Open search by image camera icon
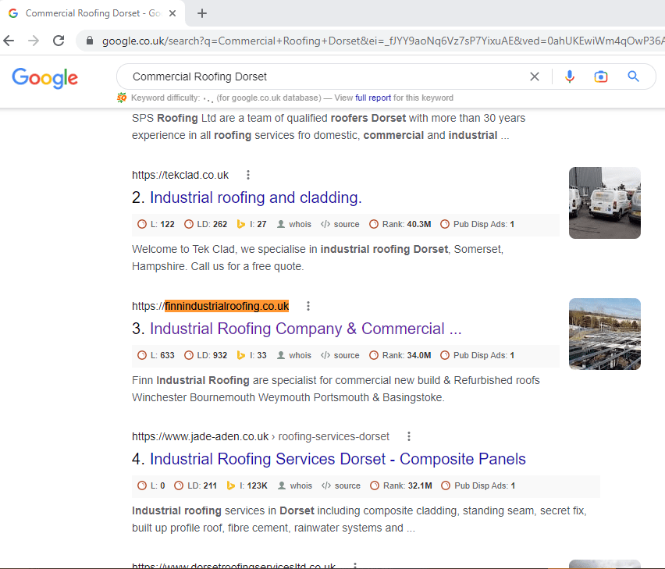 click(600, 76)
